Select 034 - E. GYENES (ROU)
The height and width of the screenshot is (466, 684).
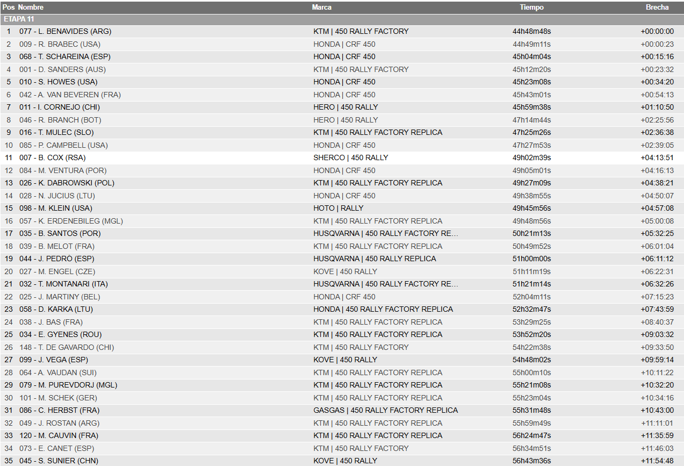(60, 334)
